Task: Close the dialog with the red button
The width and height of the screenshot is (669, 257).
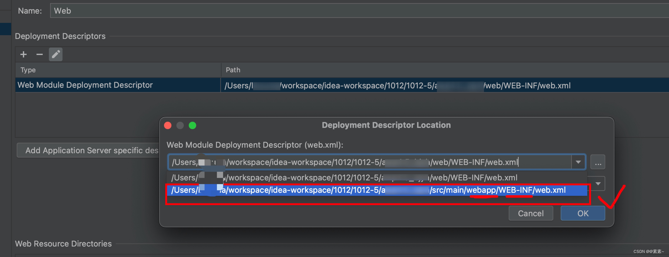Action: (x=168, y=125)
